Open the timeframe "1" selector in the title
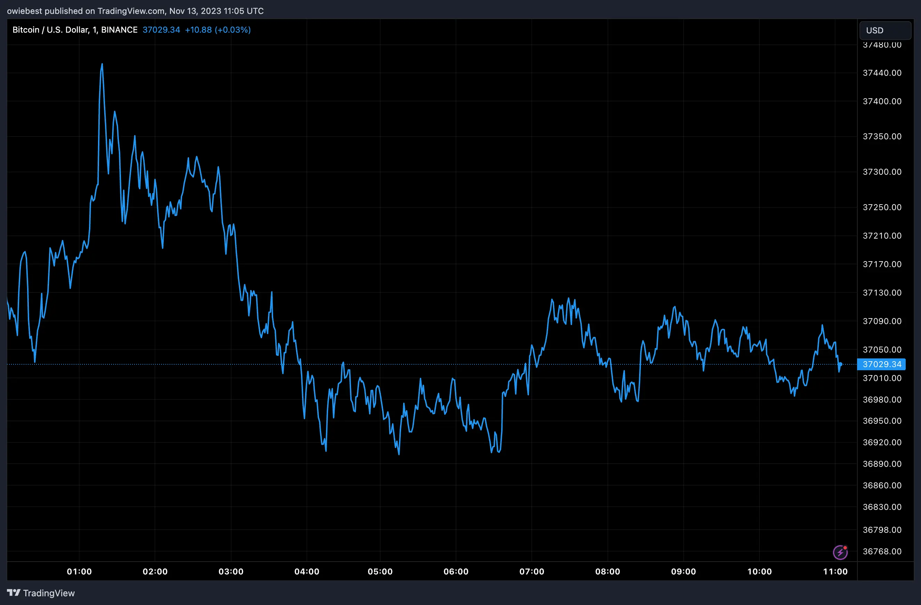 coord(94,30)
